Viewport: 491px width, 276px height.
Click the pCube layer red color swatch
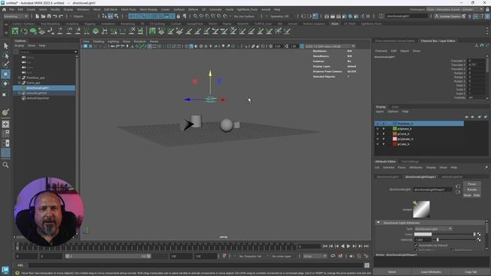(395, 144)
